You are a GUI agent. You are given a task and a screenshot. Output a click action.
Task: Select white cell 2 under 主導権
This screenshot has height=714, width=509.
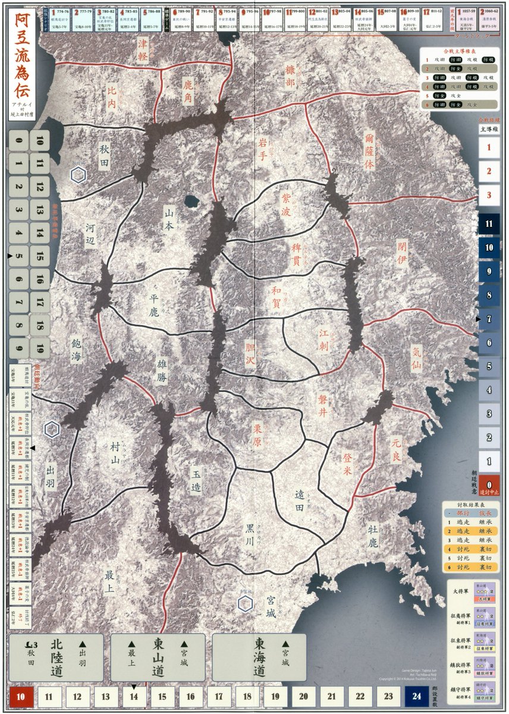[x=489, y=171]
